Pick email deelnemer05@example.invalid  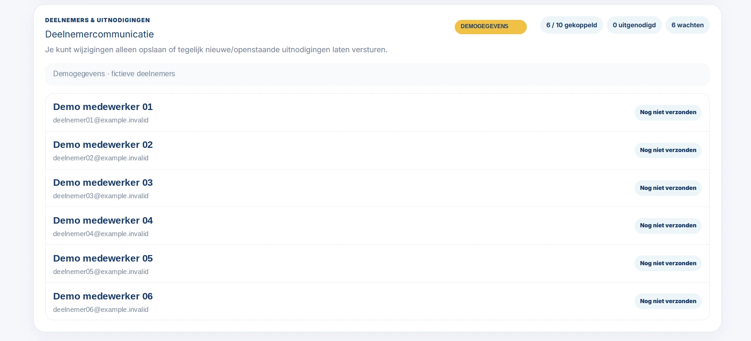[101, 272]
